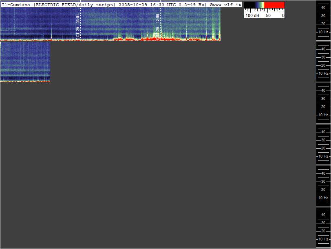Click the 0 label at color scale end
This screenshot has height=249, width=331.
(283, 15)
